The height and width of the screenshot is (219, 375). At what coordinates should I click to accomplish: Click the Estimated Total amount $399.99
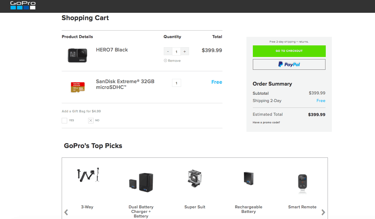[317, 115]
